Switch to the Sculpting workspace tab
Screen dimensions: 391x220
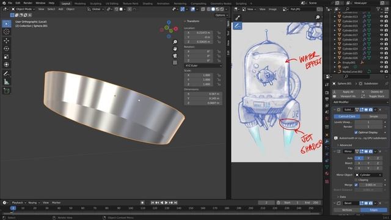[95, 4]
